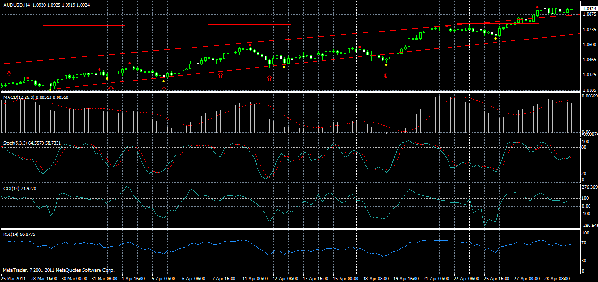This screenshot has width=598, height=282.
Task: Select the red sell marker near 19 Apr
Action: point(386,75)
